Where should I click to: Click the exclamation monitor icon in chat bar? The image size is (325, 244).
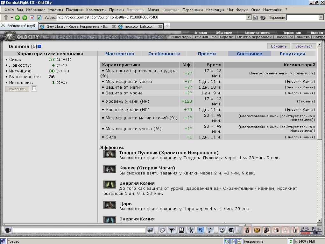click(181, 230)
